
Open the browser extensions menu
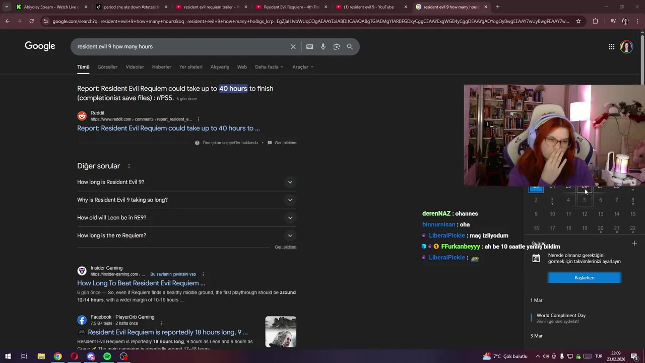(595, 21)
